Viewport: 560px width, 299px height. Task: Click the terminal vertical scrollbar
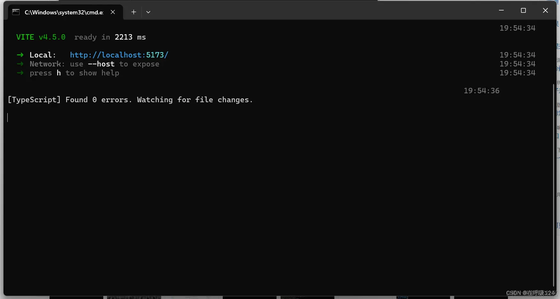click(x=554, y=185)
